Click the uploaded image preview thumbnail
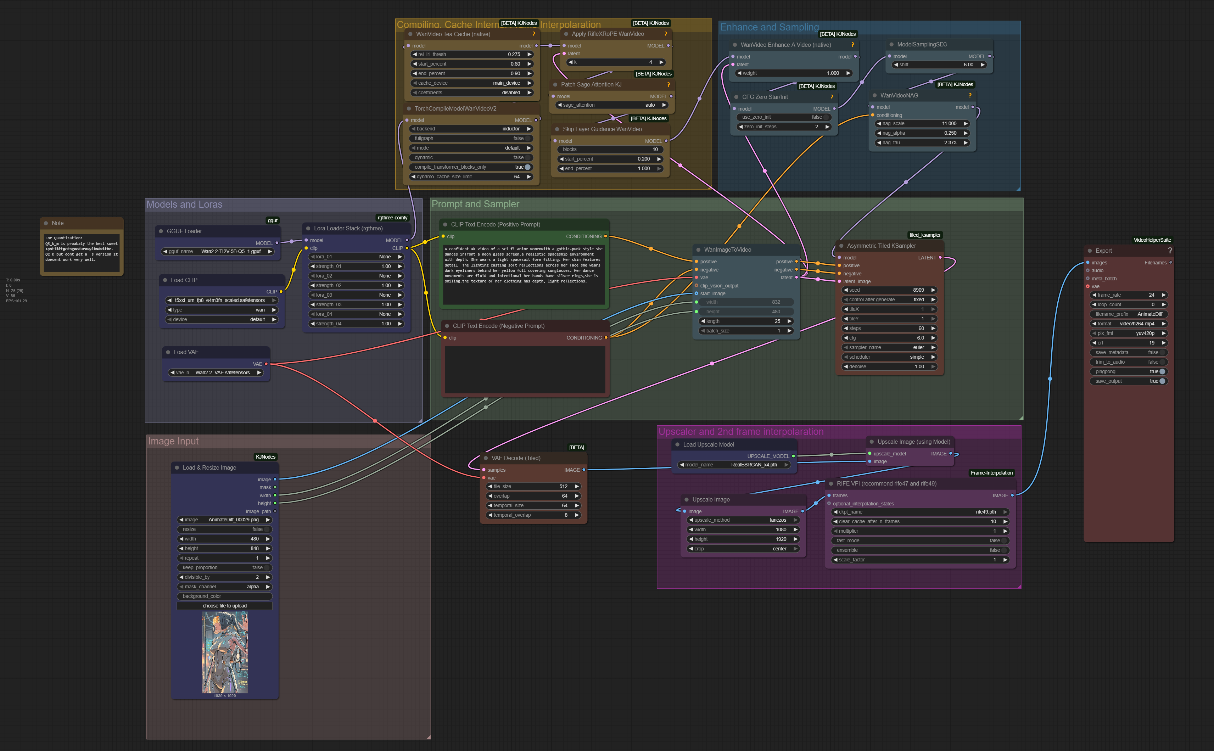This screenshot has height=751, width=1214. 224,652
